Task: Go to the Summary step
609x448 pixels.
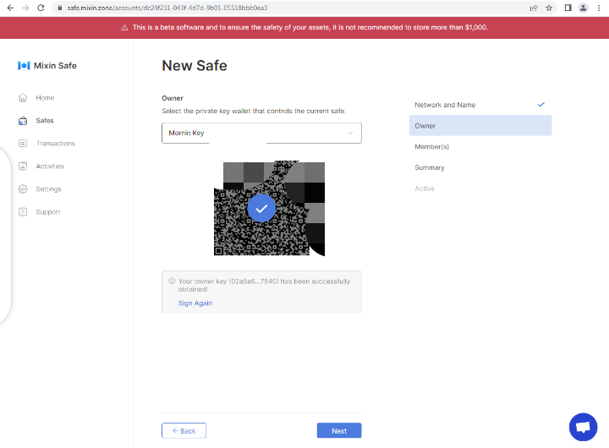Action: point(430,167)
